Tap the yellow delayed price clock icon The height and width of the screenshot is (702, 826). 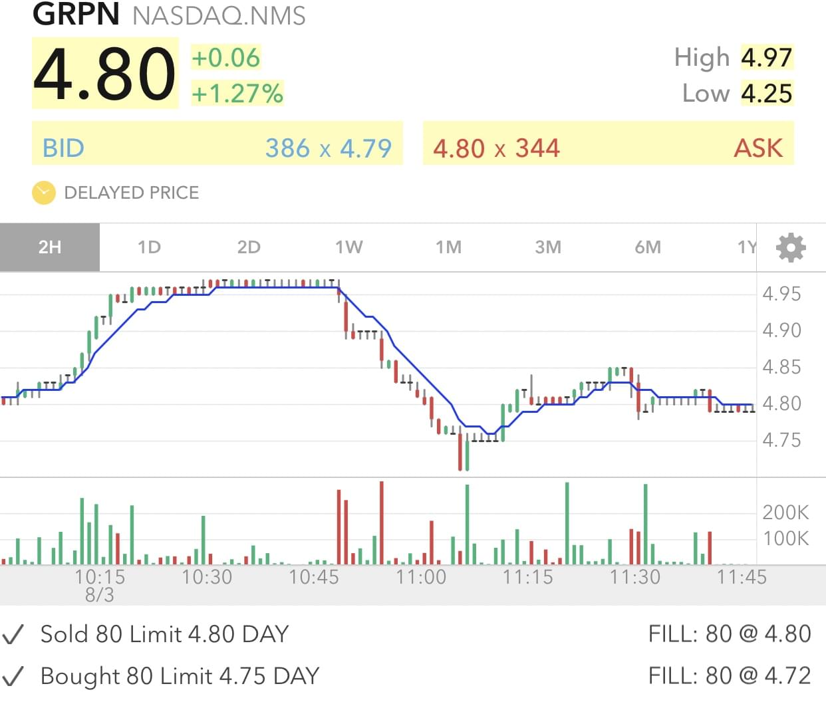point(44,193)
